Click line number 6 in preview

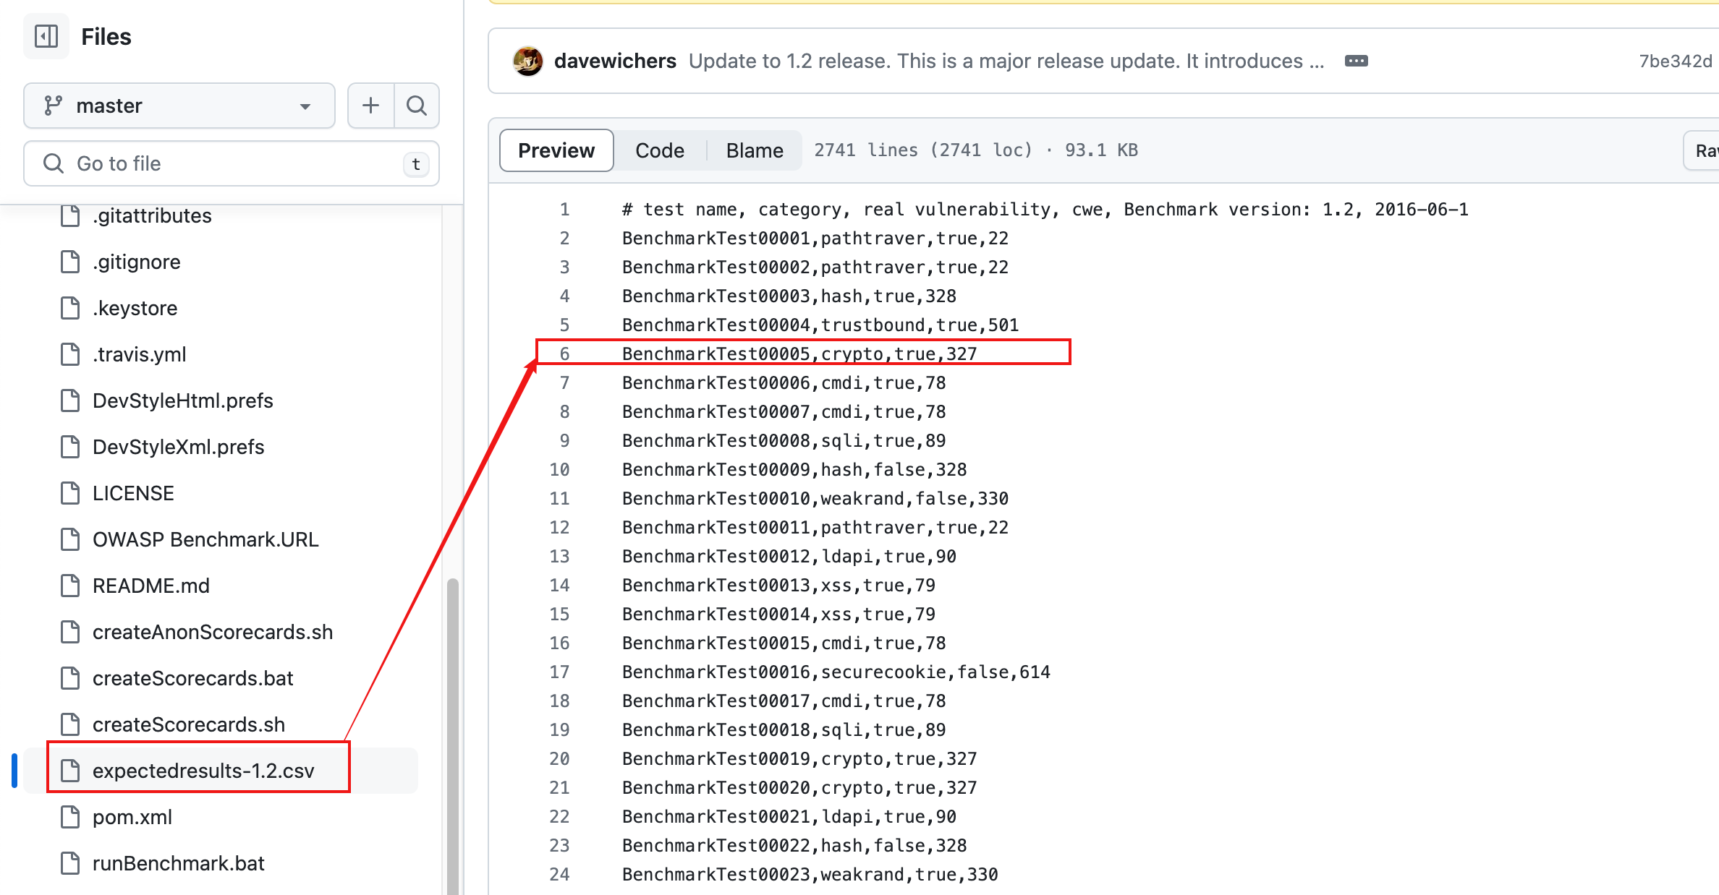pyautogui.click(x=564, y=354)
